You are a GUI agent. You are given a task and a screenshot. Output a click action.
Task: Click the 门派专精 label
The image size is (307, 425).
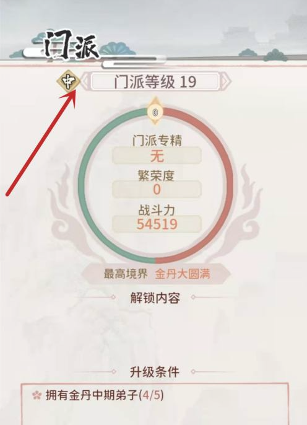click(157, 141)
